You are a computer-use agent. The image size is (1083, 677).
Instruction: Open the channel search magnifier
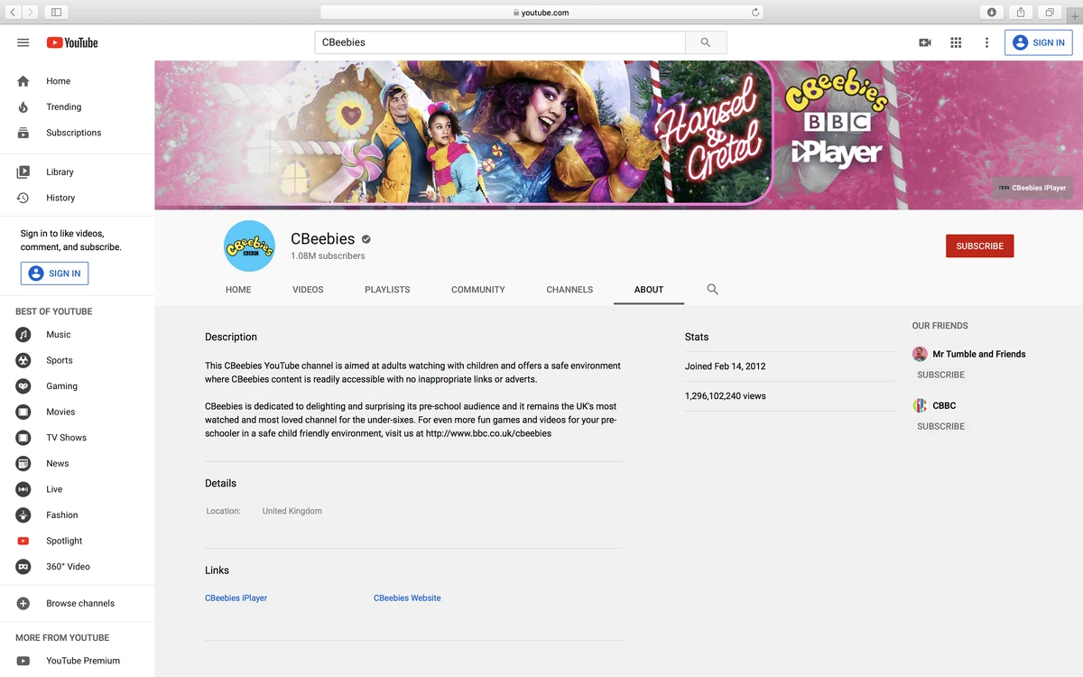coord(712,289)
